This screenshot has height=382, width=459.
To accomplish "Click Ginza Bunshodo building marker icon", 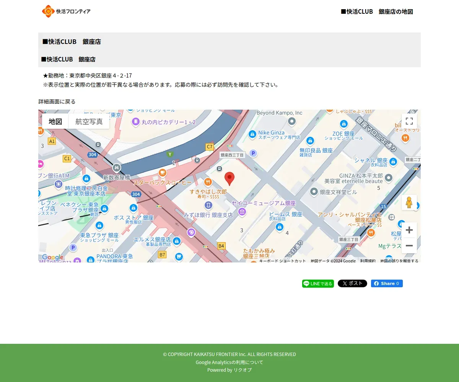I will point(314,192).
